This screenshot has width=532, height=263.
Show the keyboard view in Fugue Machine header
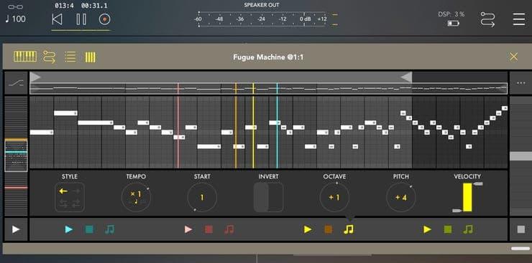pos(25,57)
